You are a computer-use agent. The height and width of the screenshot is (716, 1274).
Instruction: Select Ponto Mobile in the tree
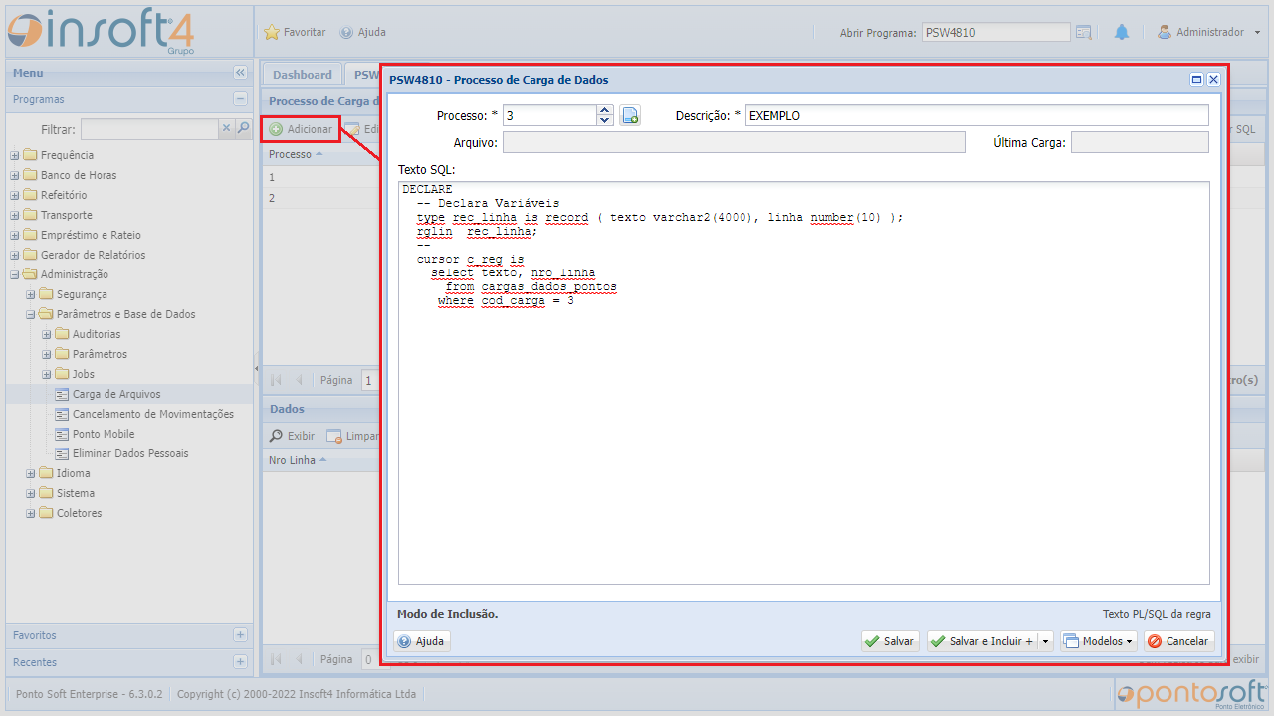tap(104, 434)
